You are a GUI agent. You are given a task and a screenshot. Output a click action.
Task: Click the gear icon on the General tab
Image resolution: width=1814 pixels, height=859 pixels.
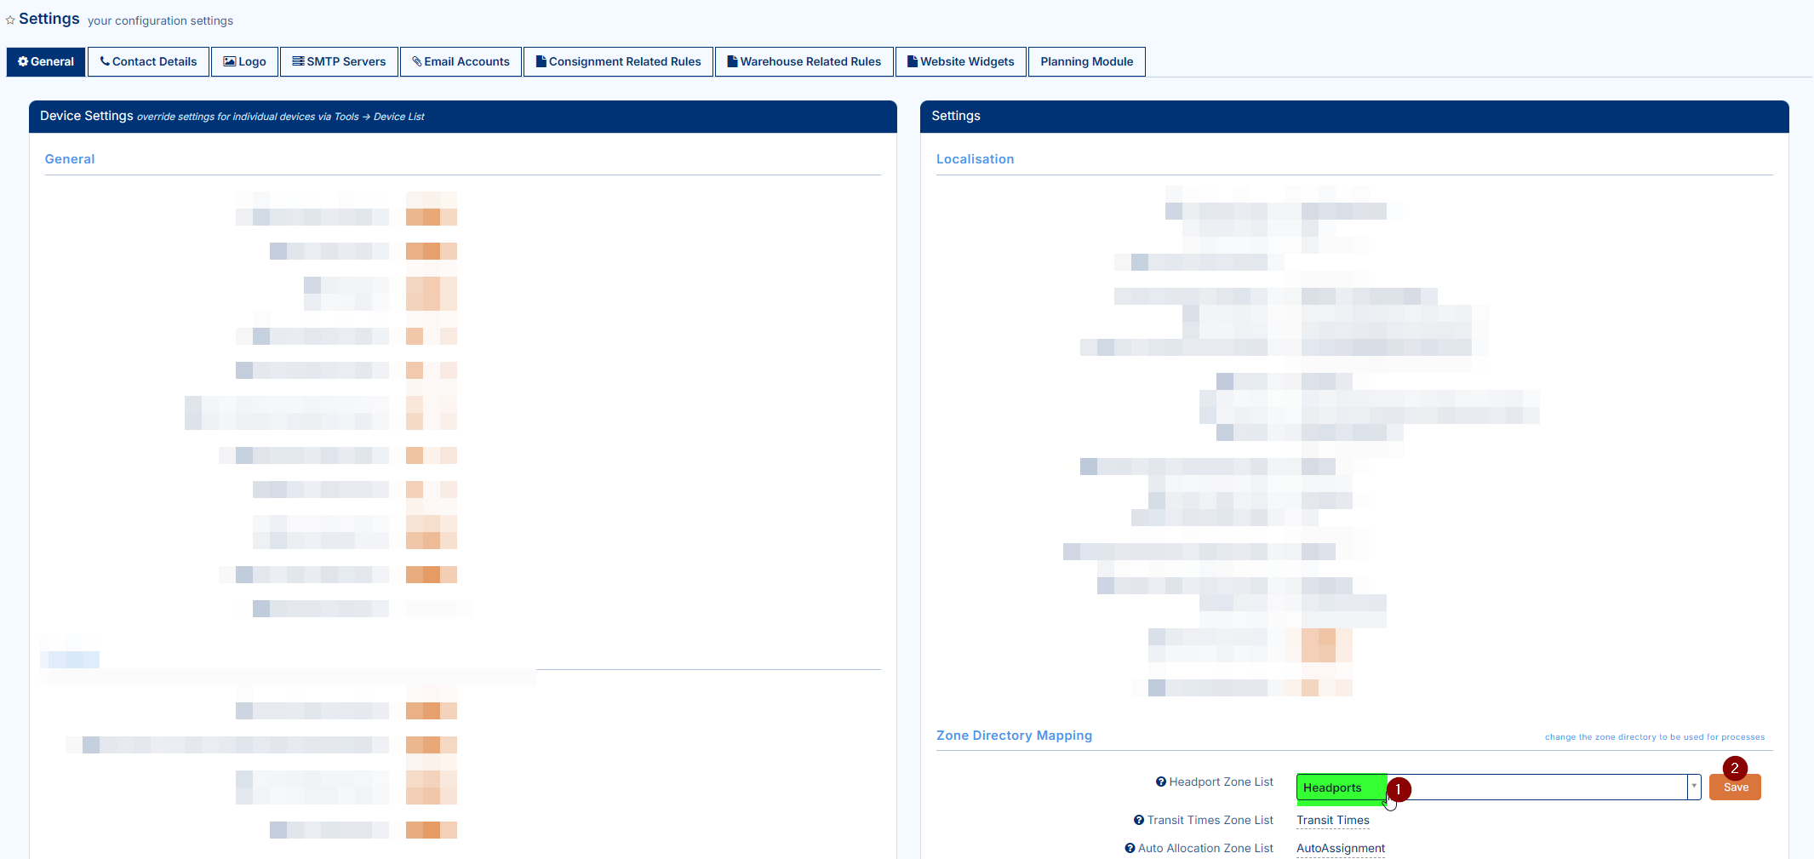23,61
